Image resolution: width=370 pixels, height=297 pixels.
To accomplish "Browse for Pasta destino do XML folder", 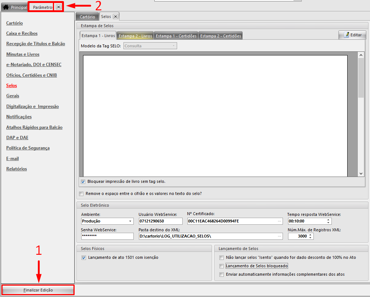I will point(280,236).
